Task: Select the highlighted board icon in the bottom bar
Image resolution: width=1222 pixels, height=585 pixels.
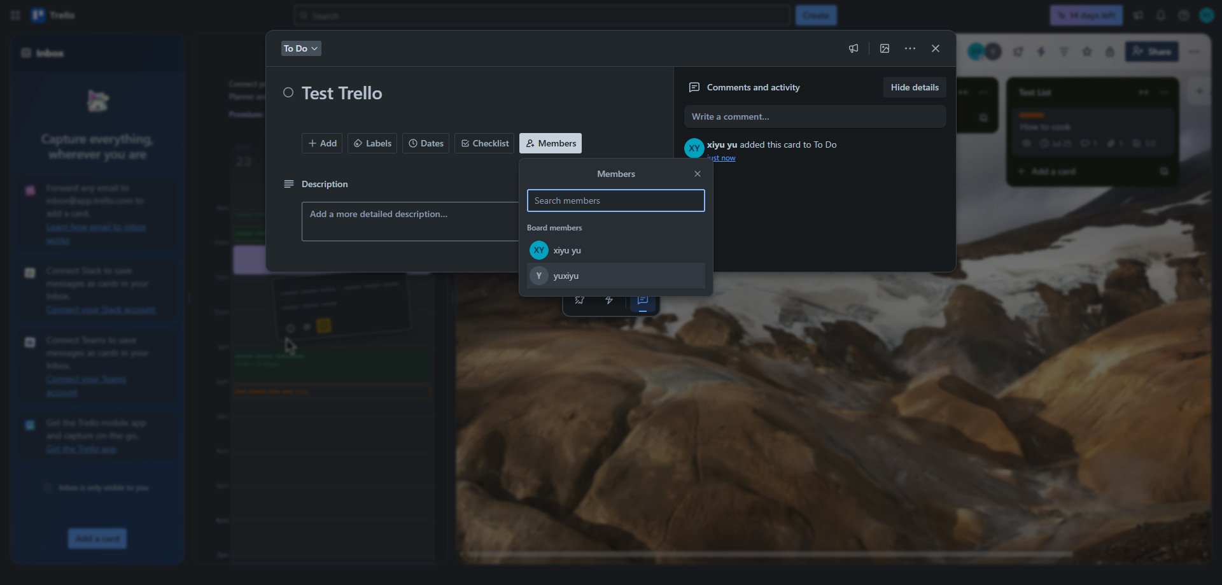Action: (x=643, y=302)
